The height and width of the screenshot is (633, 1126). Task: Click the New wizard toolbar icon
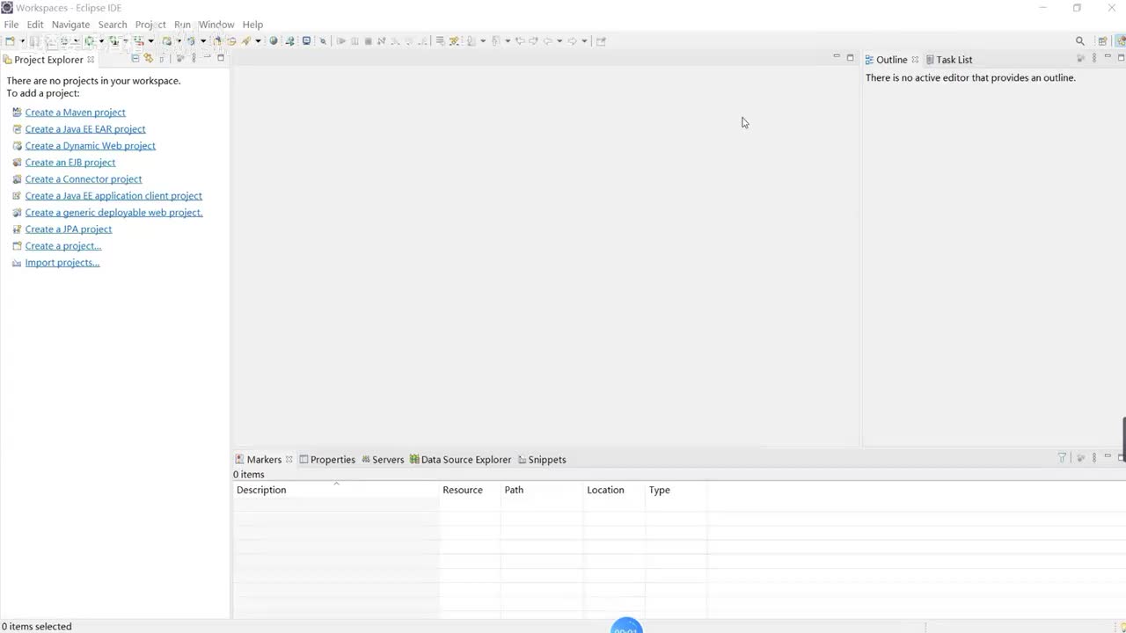point(10,41)
